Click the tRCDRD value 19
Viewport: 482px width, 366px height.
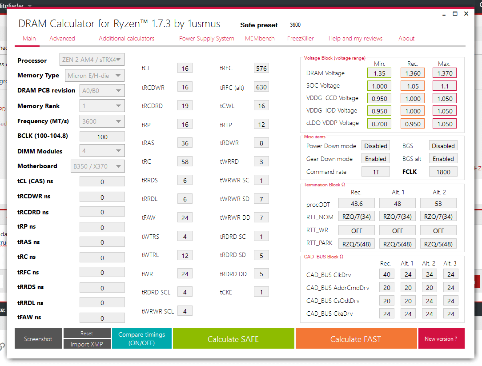click(x=185, y=106)
